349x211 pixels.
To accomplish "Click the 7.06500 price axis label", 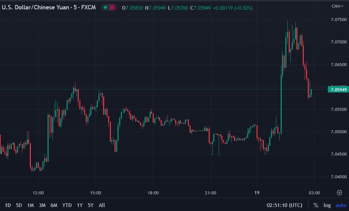I will (x=339, y=64).
